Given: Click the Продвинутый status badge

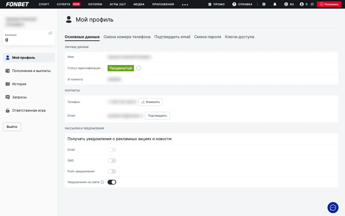Looking at the screenshot, I should (121, 68).
